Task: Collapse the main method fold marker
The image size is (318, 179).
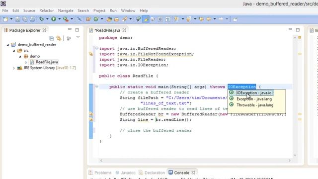Action: pos(97,87)
